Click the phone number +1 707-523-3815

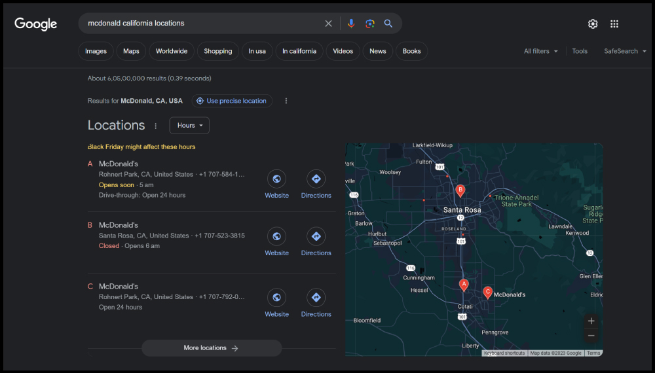219,236
